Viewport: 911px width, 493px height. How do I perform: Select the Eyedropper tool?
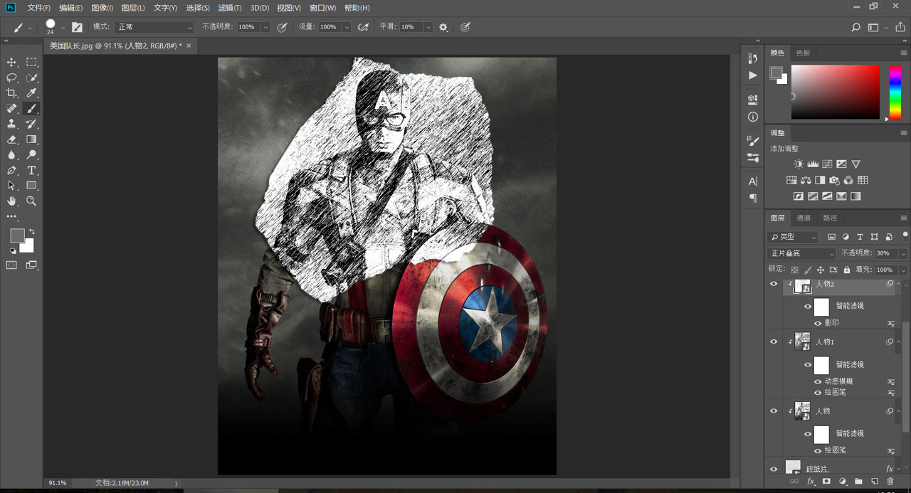tap(31, 93)
